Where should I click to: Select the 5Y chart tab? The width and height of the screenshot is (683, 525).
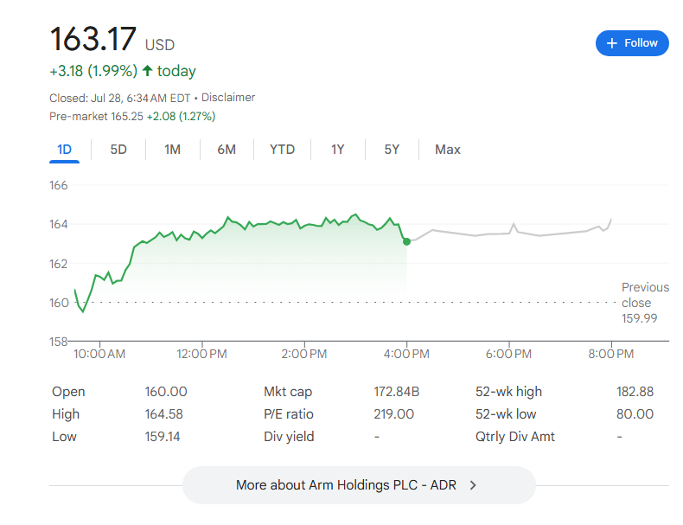(x=392, y=150)
